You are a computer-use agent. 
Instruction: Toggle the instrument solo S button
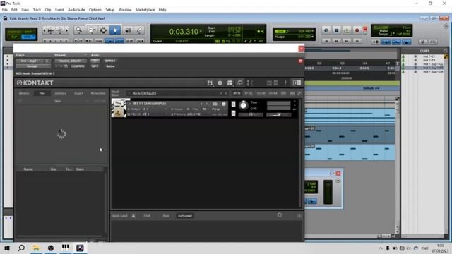(x=233, y=104)
